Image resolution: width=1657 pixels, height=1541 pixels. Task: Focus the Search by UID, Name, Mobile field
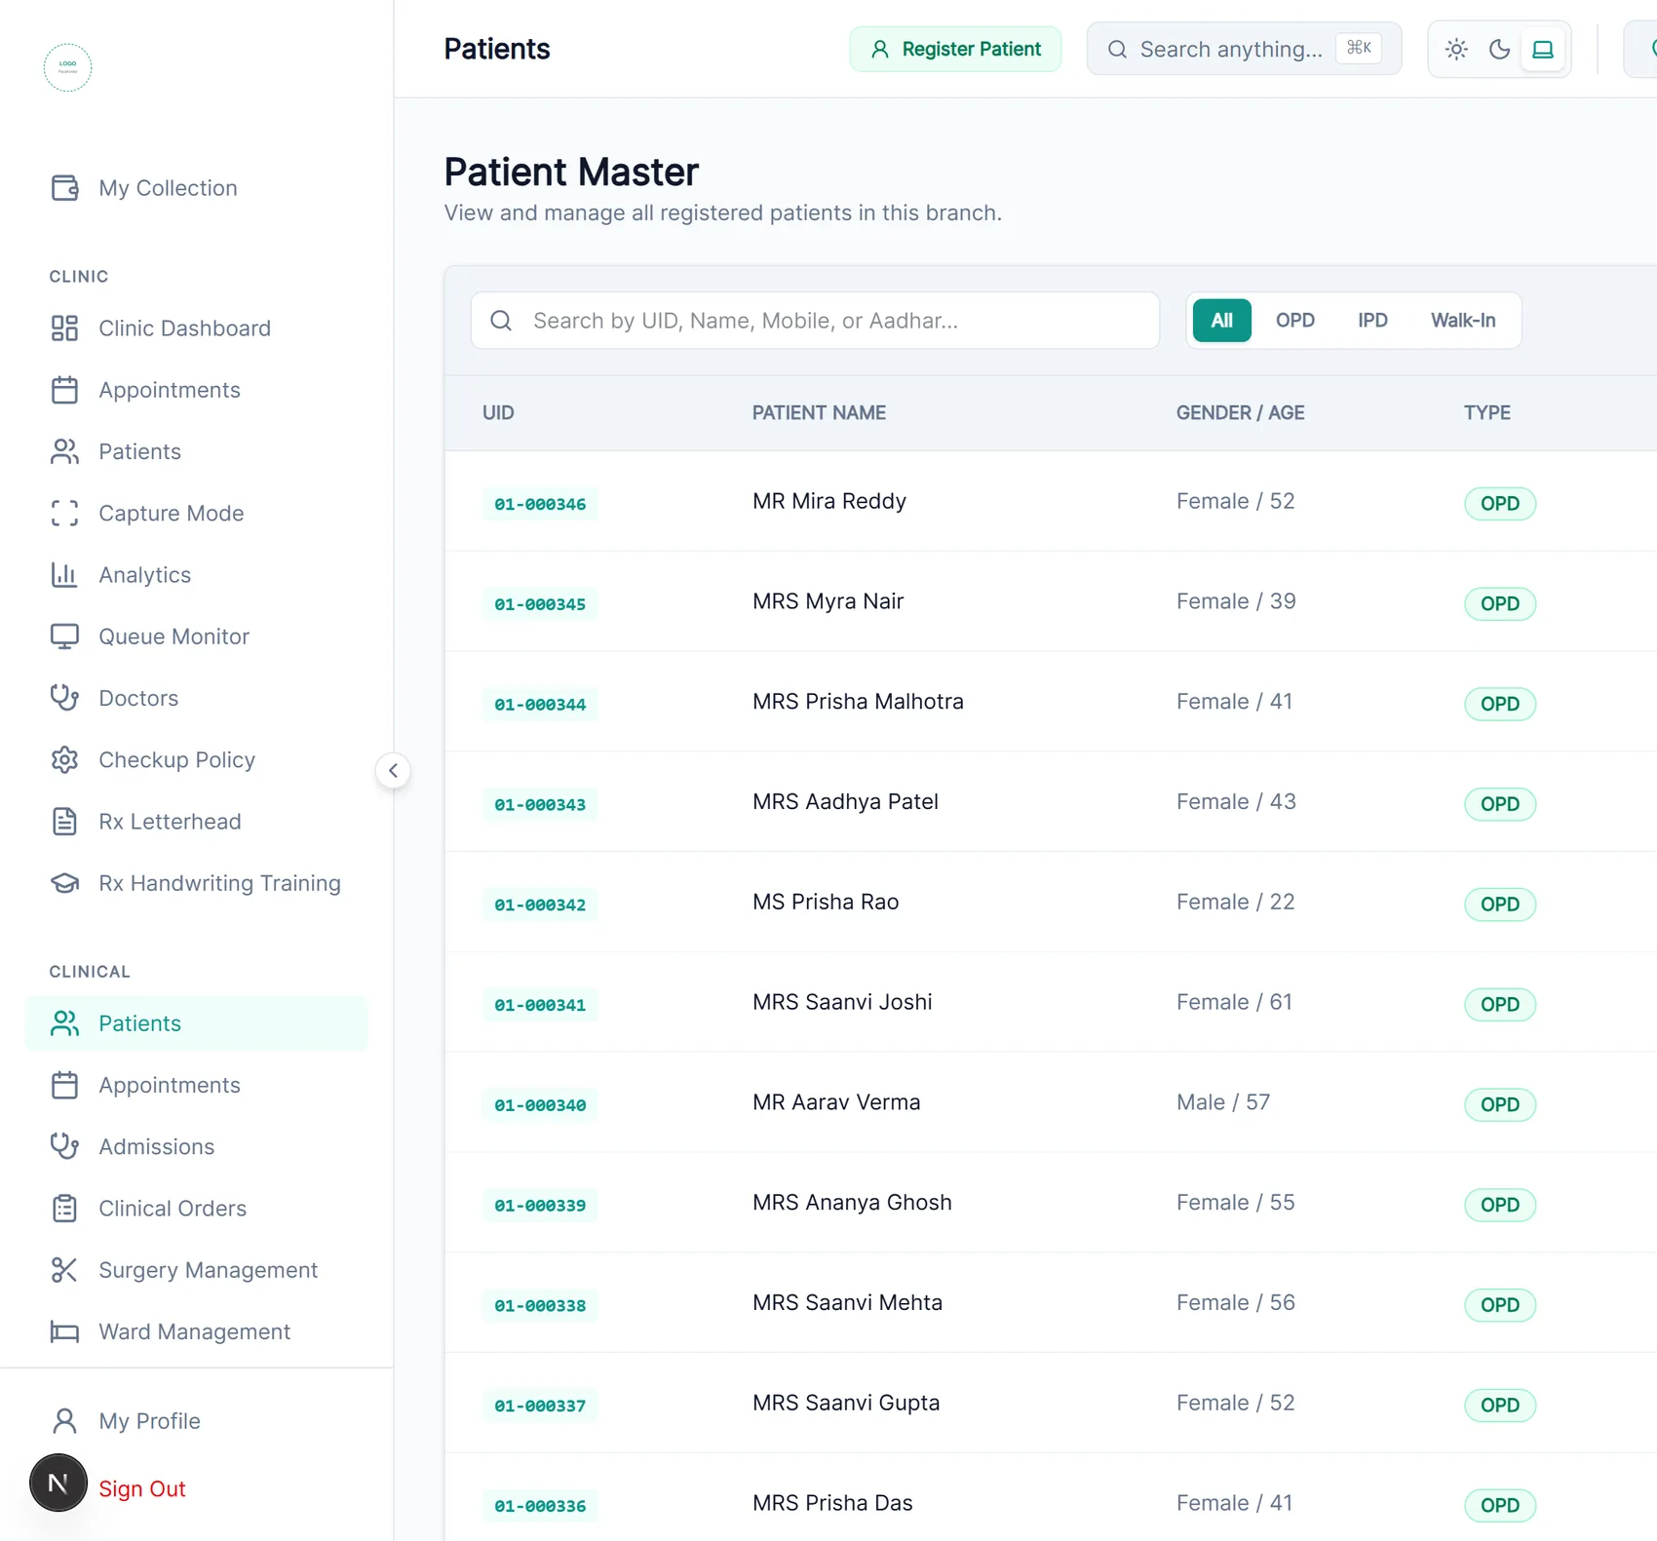(815, 321)
